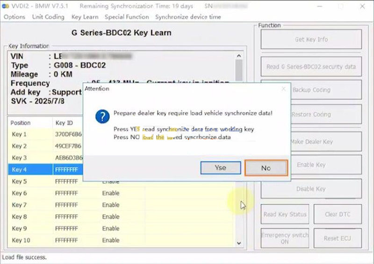
Task: Select the Key 3 row
Action: pos(45,158)
